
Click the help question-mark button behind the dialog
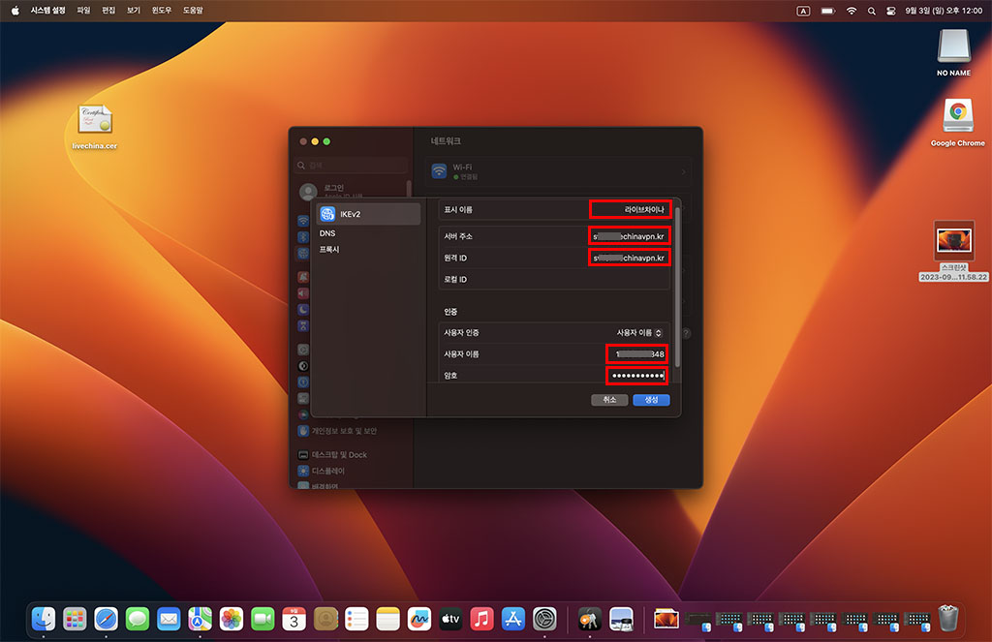point(686,333)
